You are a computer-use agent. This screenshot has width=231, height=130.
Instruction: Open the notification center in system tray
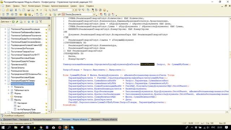[226, 127]
